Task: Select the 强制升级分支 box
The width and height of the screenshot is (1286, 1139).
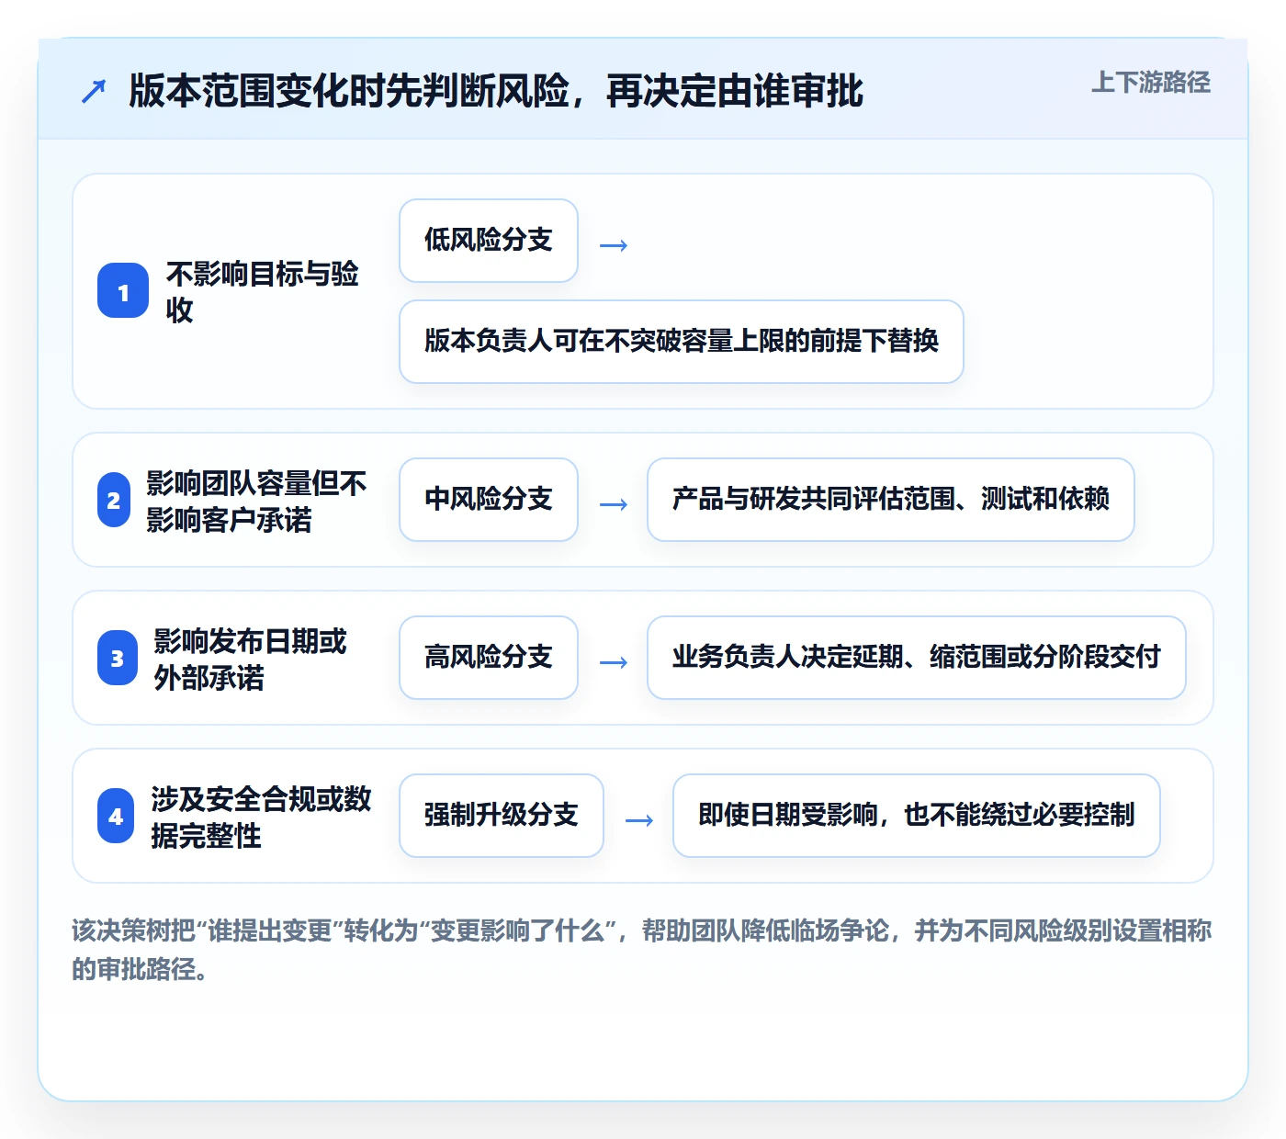Action: (x=502, y=816)
